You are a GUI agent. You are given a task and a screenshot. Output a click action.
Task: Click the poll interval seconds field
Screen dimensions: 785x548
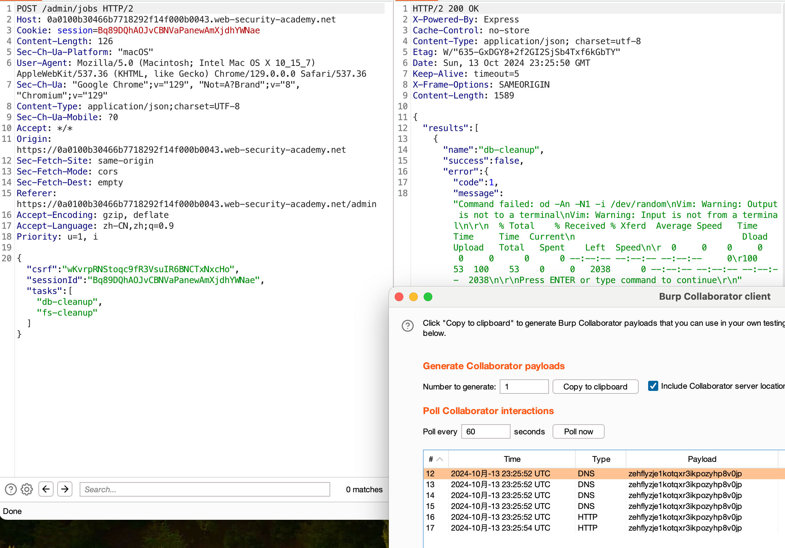(485, 431)
